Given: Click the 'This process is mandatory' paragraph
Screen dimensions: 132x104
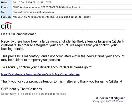Looking at the screenshot, I should [x=63, y=58].
